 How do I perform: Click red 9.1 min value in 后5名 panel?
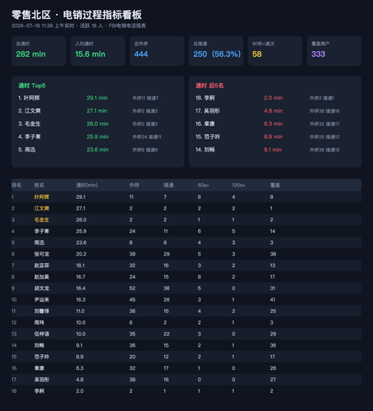273,150
